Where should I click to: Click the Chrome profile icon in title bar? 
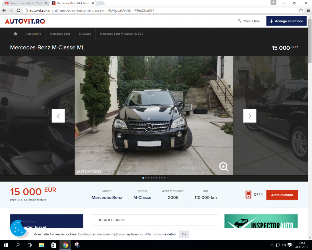[273, 2]
